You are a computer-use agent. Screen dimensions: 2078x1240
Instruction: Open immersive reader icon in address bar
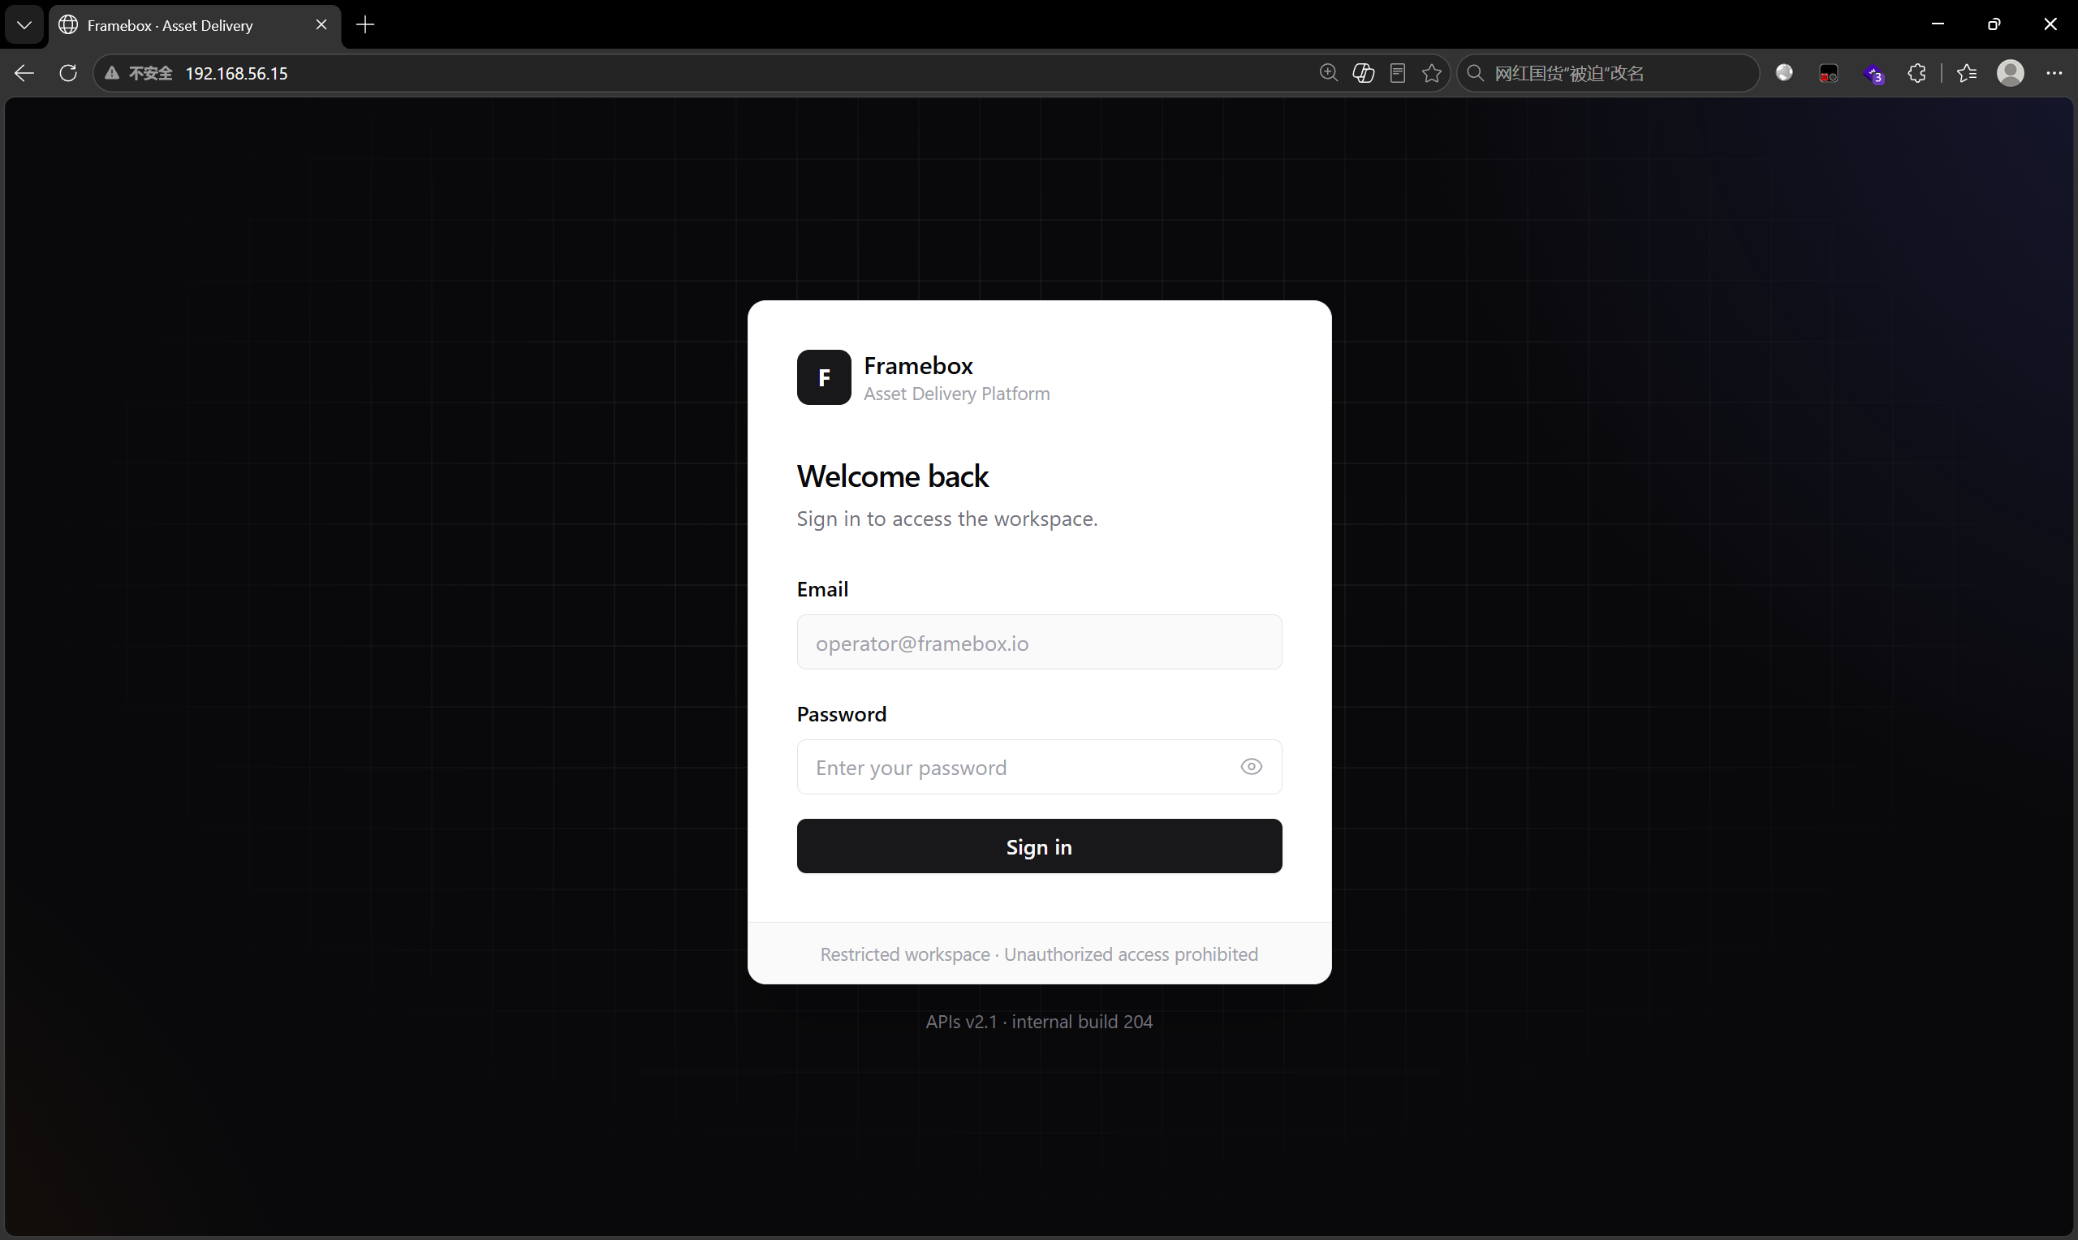[x=1398, y=74]
